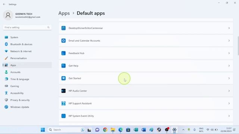Image resolution: width=239 pixels, height=134 pixels.
Task: Open the DesktopStickerEditorCentennial app icon
Action: click(x=63, y=28)
